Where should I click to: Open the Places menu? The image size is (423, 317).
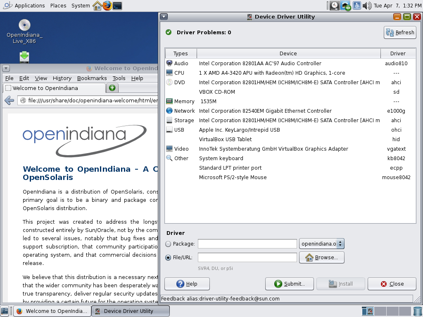58,6
